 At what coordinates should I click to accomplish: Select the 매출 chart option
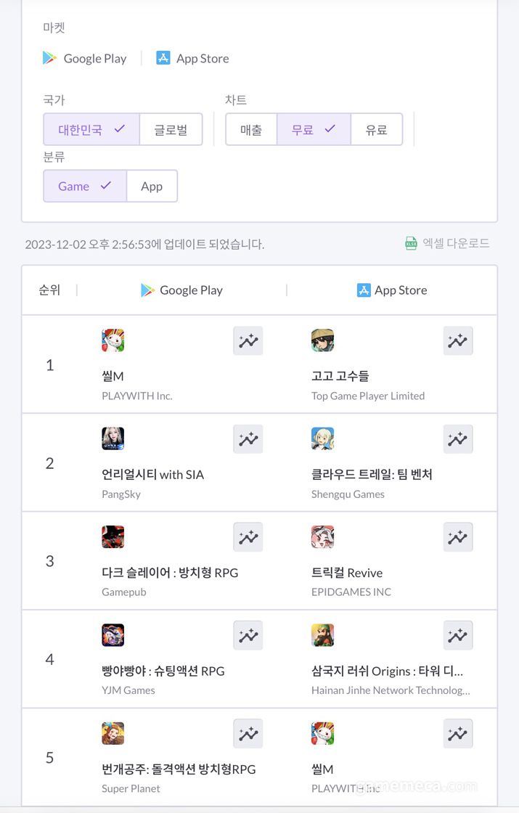click(251, 130)
